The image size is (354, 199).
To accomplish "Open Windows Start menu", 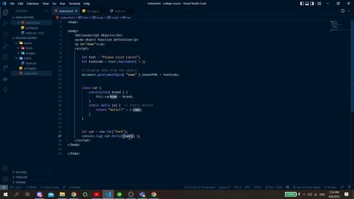I will point(6,194).
